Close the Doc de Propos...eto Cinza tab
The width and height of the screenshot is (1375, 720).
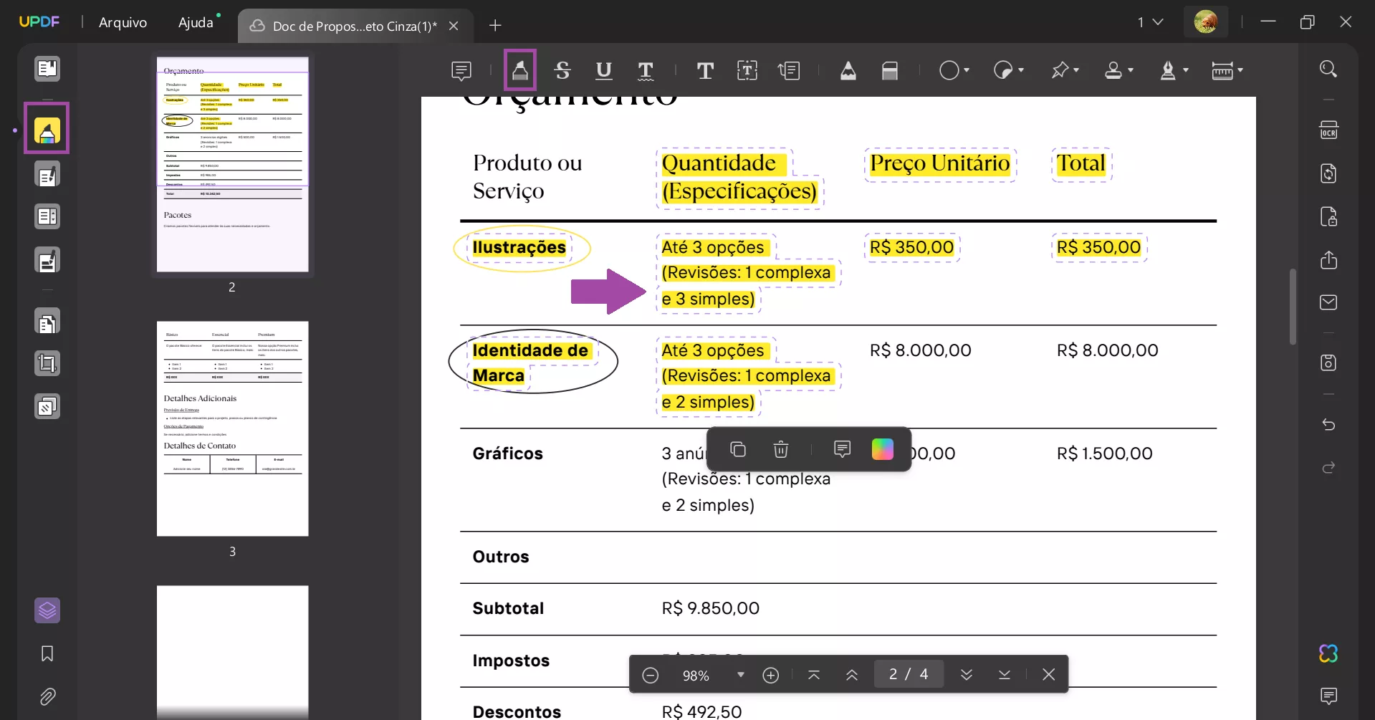(x=454, y=26)
